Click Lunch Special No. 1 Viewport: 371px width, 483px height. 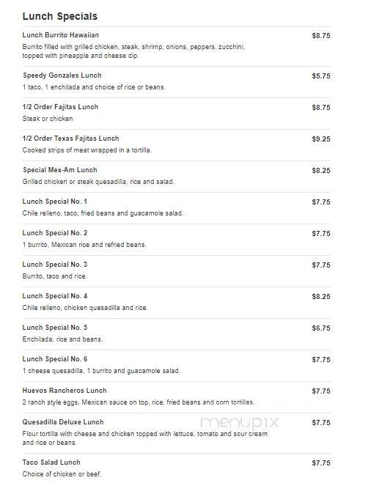54,202
